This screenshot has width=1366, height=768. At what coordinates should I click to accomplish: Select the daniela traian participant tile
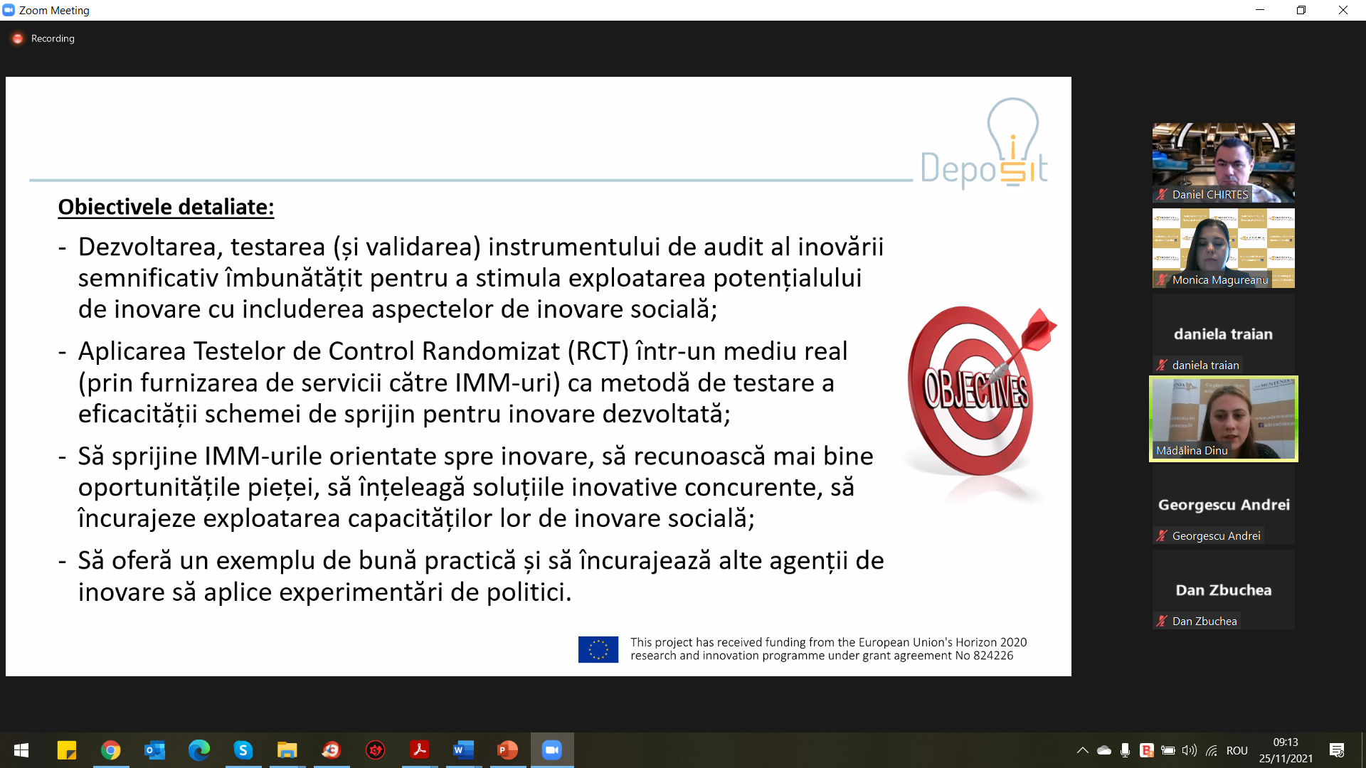point(1224,334)
